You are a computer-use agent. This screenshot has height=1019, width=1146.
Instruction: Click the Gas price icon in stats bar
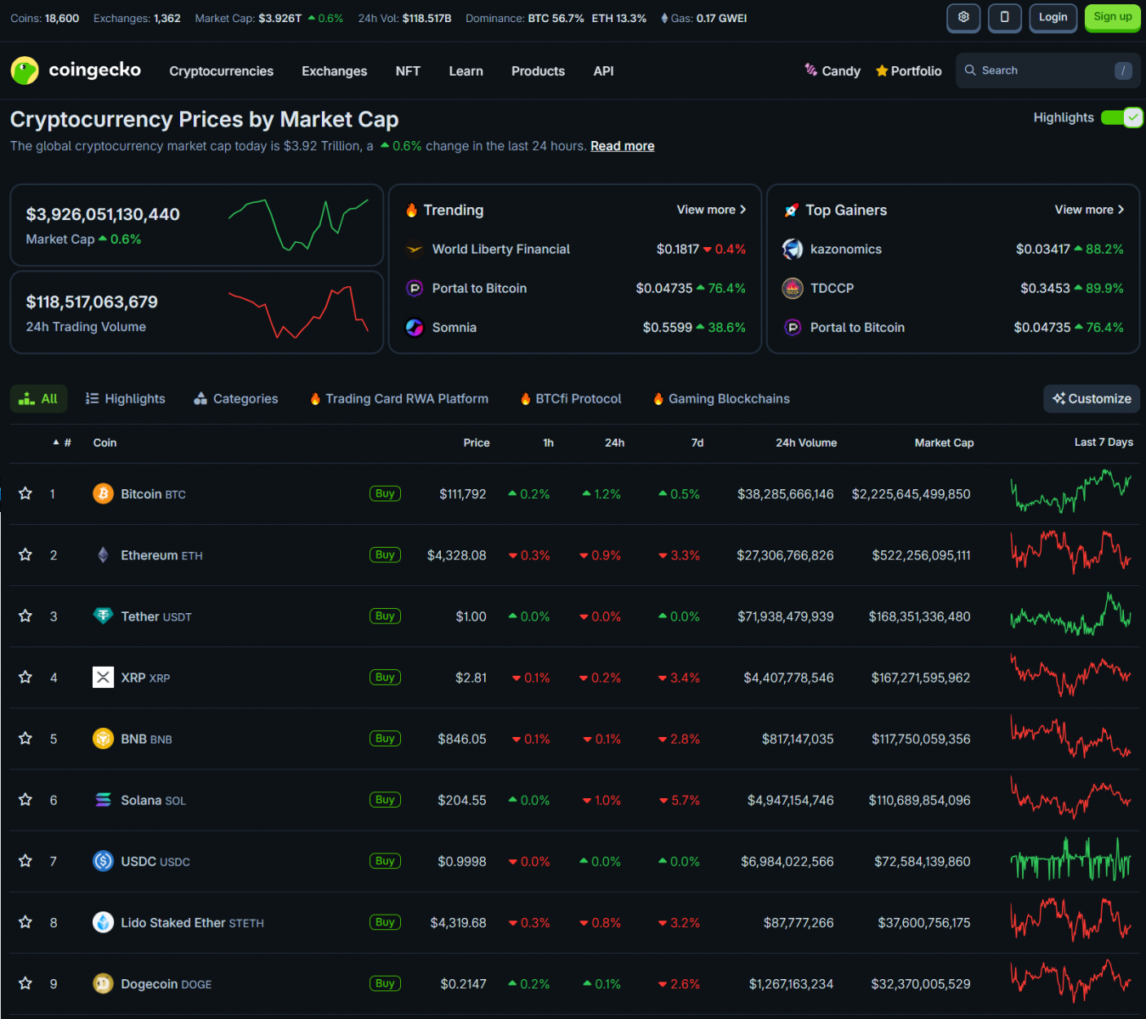pos(663,17)
